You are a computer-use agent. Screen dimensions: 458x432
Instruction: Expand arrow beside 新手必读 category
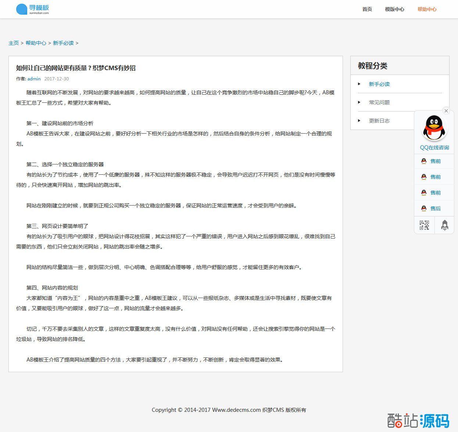coord(359,84)
